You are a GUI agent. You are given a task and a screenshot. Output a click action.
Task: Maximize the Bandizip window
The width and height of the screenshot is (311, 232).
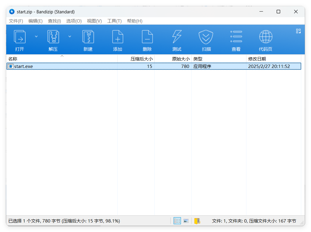[278, 12]
